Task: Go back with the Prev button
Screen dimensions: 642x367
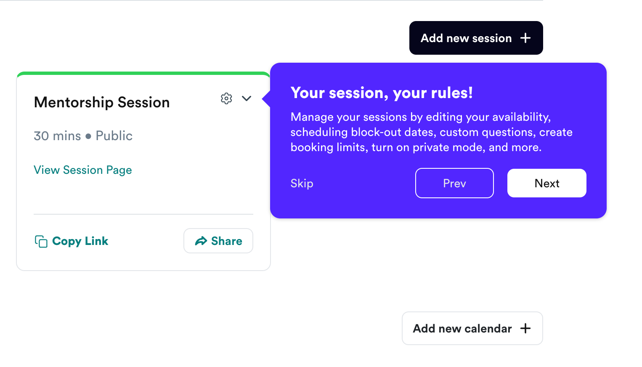Action: pyautogui.click(x=454, y=183)
